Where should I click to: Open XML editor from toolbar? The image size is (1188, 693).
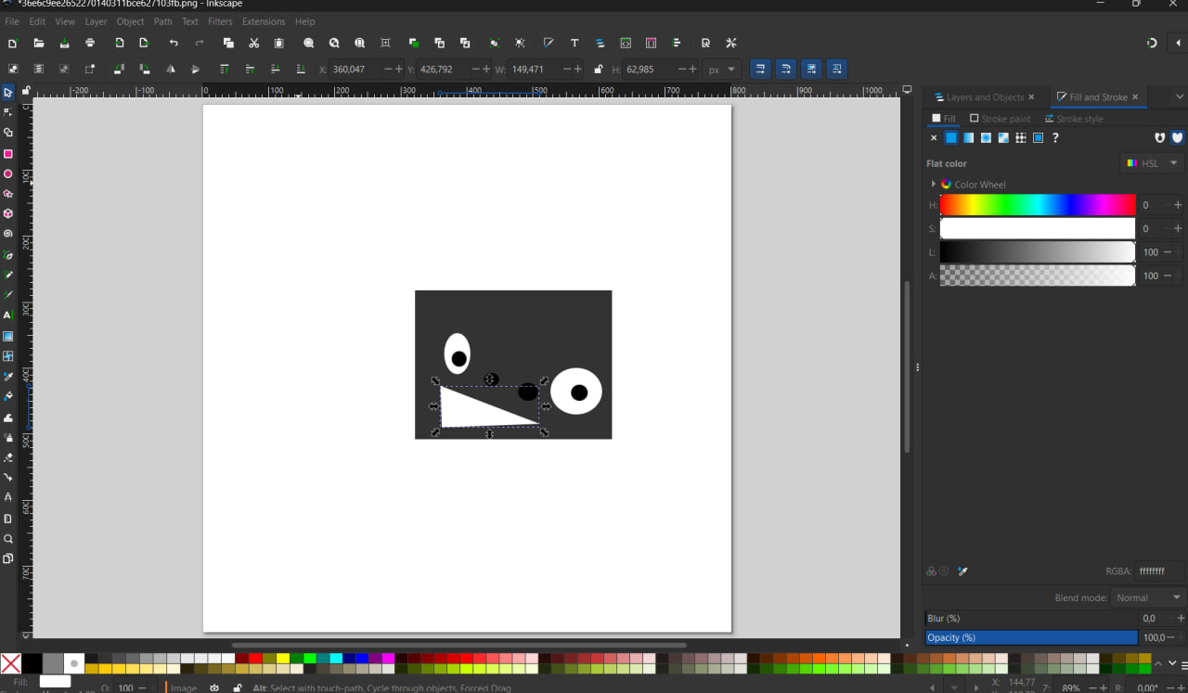626,44
